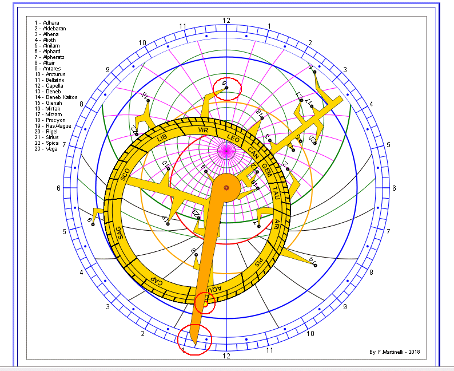The height and width of the screenshot is (371, 454).
Task: Select the SCO zodiac segment
Action: coord(126,175)
